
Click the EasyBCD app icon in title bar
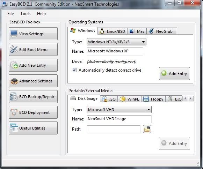click(x=5, y=4)
